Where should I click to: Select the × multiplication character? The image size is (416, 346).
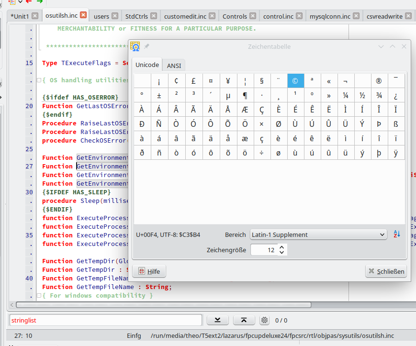pos(261,124)
